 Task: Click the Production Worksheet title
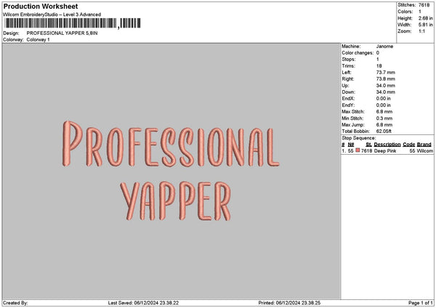[x=41, y=6]
